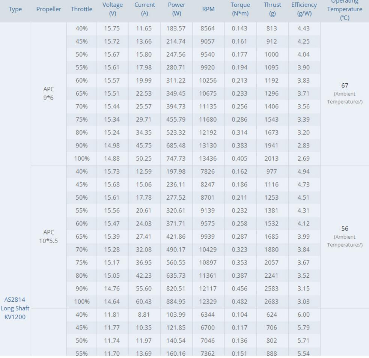This screenshot has height=358, width=369.
Task: Click the Throttle column header
Action: tap(81, 9)
